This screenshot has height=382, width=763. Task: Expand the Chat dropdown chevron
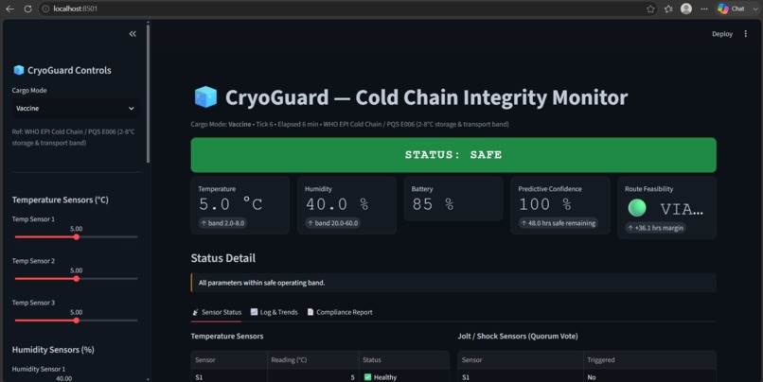(x=755, y=9)
